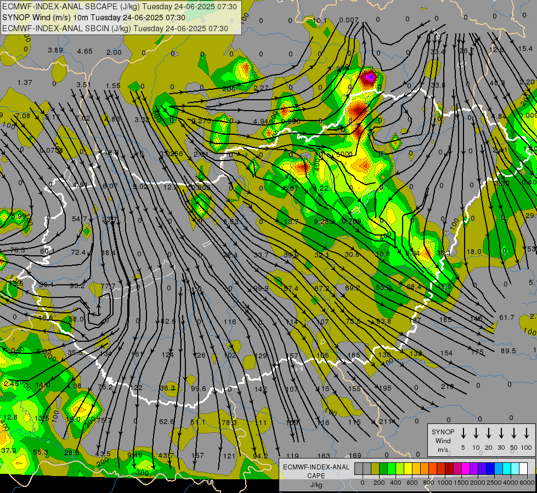Click the SYNOP Wind 10m title line in the header
This screenshot has width=537, height=493.
[x=94, y=18]
